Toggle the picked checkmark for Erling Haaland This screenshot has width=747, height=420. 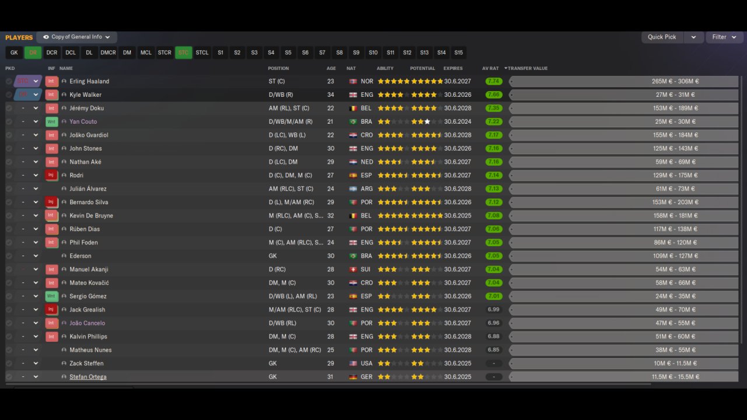9,81
